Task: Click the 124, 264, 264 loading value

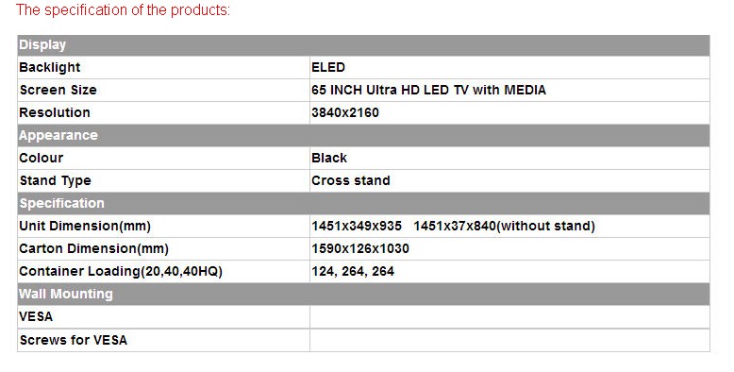Action: coord(353,271)
